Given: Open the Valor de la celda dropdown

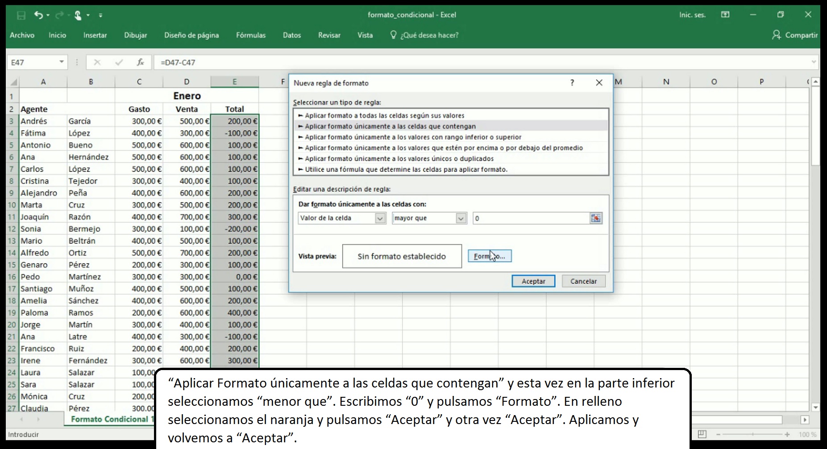Looking at the screenshot, I should point(380,218).
